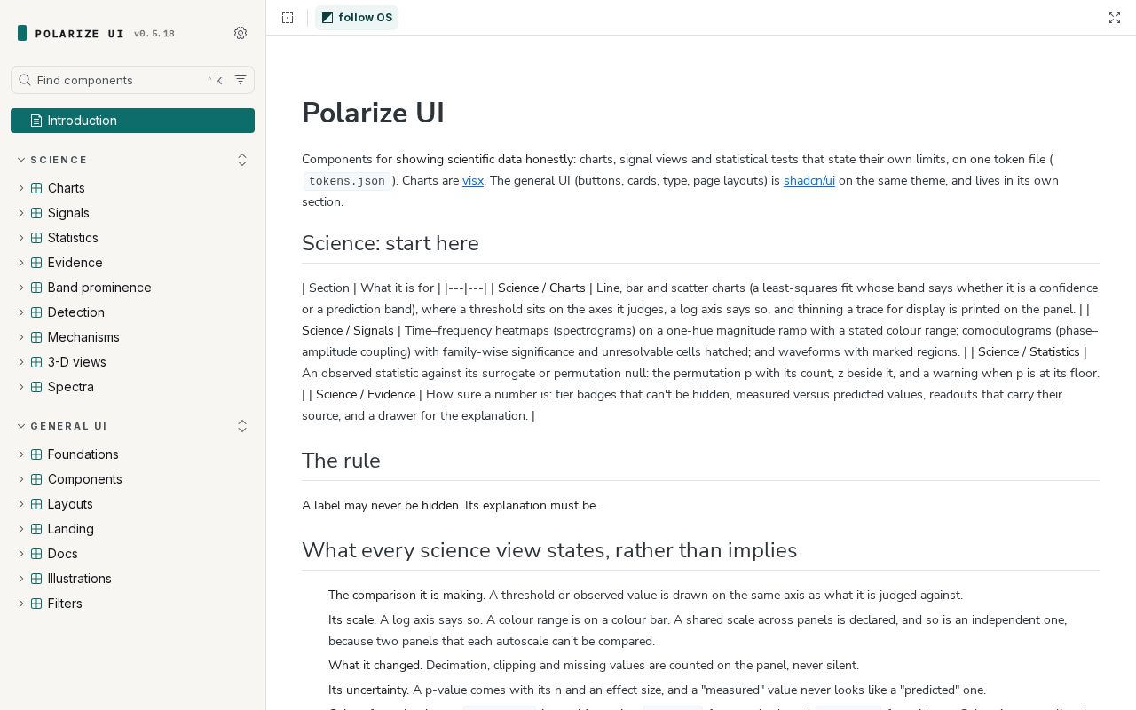Screen dimensions: 1136x710
Task: Click the 'Science: start here' heading
Action: (x=390, y=243)
